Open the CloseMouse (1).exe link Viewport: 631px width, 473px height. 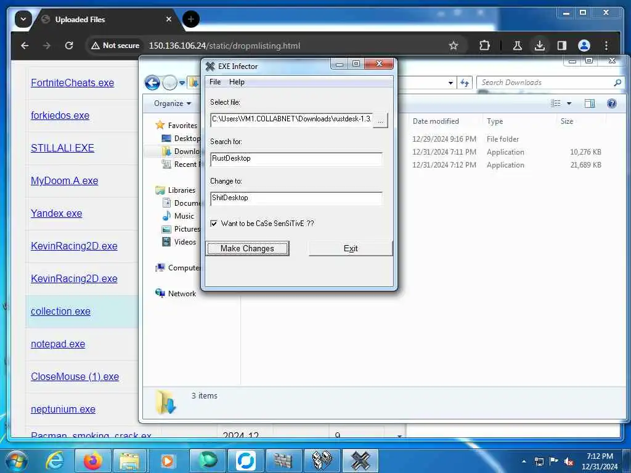[75, 376]
